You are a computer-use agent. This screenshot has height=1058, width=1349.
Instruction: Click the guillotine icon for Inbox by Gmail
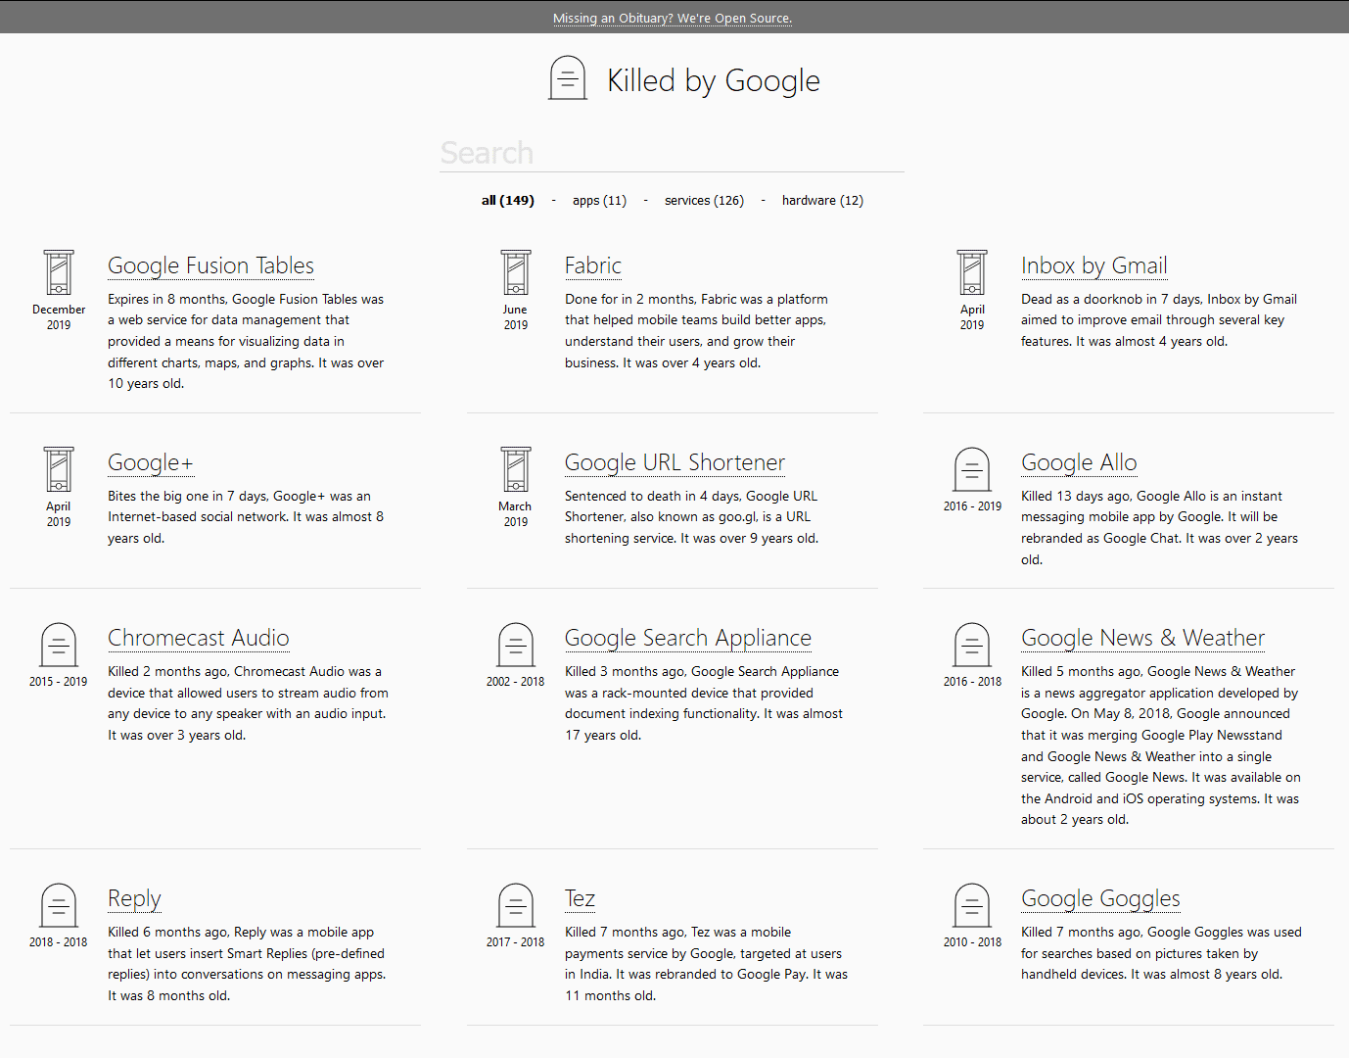coord(972,272)
